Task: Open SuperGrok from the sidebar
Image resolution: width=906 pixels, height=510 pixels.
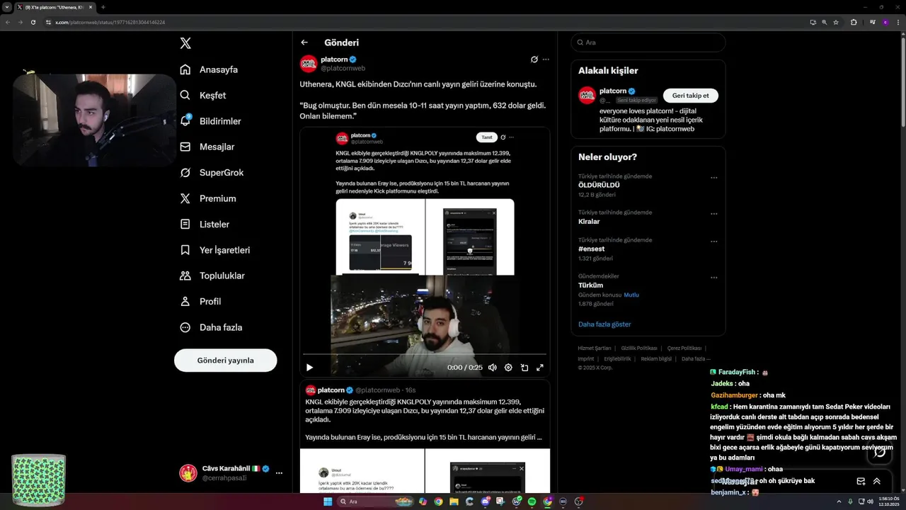Action: pyautogui.click(x=212, y=173)
